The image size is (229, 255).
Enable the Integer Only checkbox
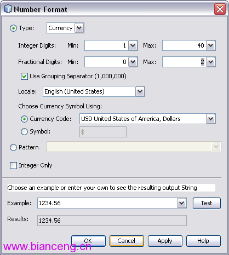tap(13, 166)
